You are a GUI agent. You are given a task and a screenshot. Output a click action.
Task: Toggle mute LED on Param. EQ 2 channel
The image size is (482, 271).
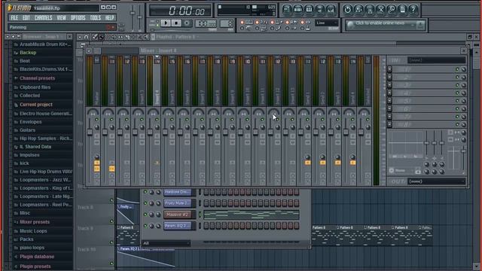click(145, 226)
